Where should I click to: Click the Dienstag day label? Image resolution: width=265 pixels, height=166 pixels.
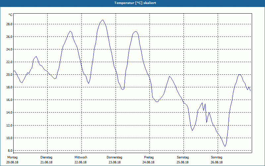coord(46,157)
